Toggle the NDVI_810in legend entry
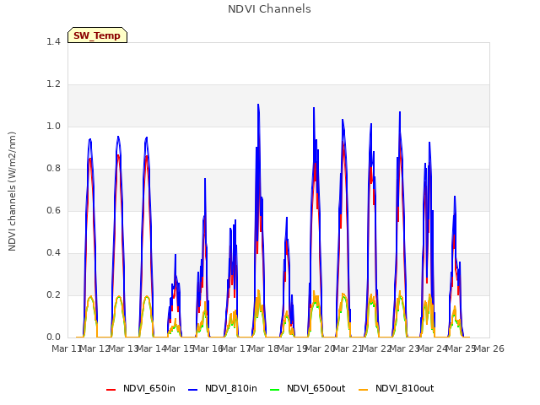The height and width of the screenshot is (405, 540). click(223, 388)
